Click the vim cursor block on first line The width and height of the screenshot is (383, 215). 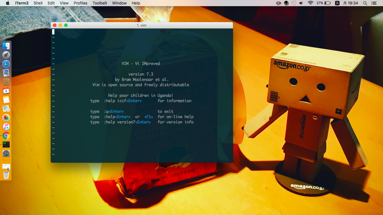[x=53, y=32]
